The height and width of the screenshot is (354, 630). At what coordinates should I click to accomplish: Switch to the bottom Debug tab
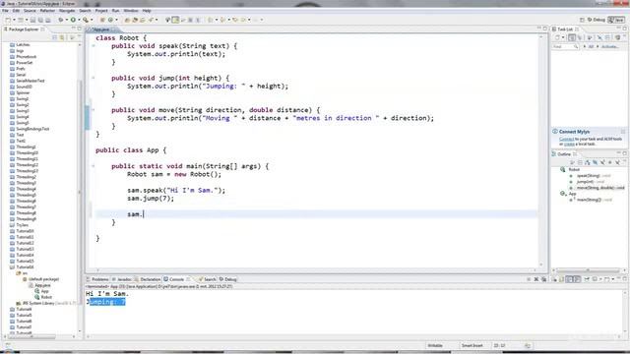[228, 279]
